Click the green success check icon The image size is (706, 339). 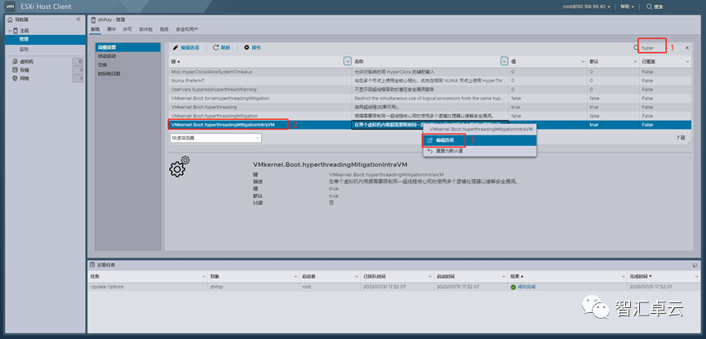513,287
